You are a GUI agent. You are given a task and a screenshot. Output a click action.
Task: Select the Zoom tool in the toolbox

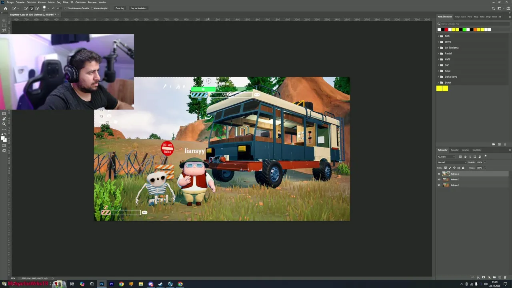pyautogui.click(x=4, y=124)
